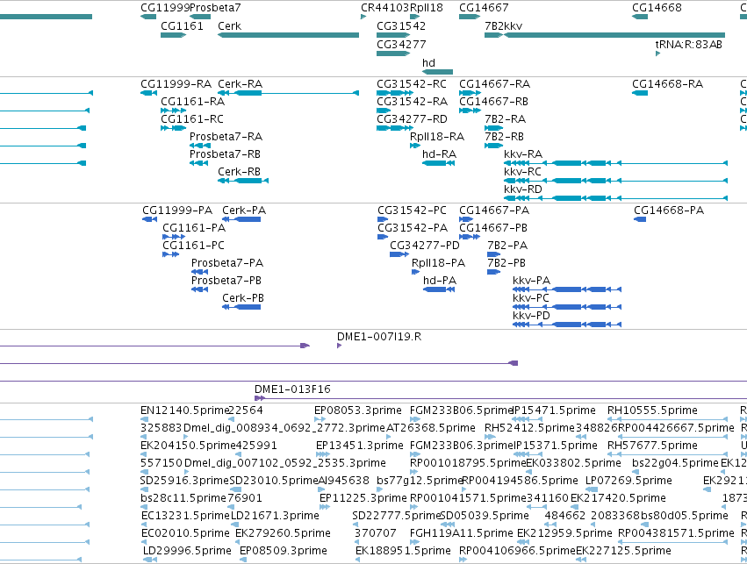Click the label "CG11999-RA"
747x564 pixels.
click(176, 84)
